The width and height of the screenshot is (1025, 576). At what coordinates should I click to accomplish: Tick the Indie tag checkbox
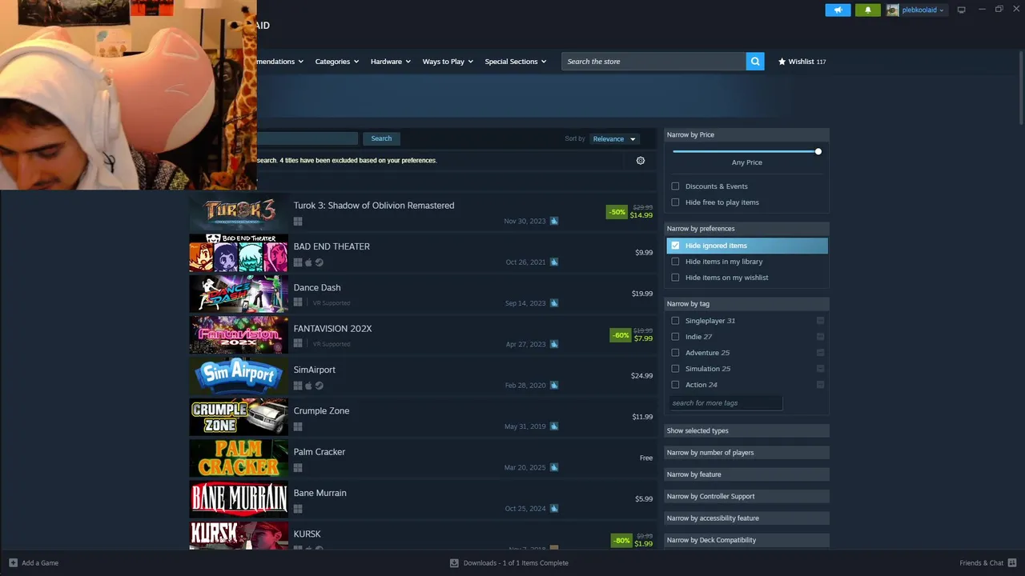click(675, 337)
